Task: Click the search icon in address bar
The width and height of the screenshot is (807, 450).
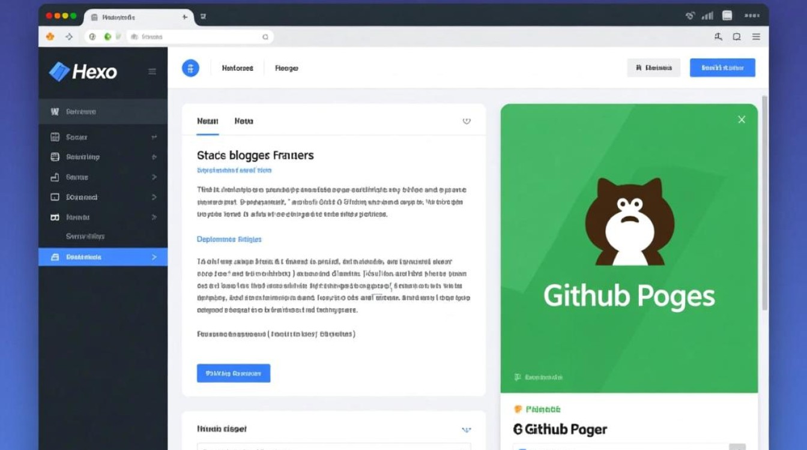Action: pyautogui.click(x=265, y=37)
